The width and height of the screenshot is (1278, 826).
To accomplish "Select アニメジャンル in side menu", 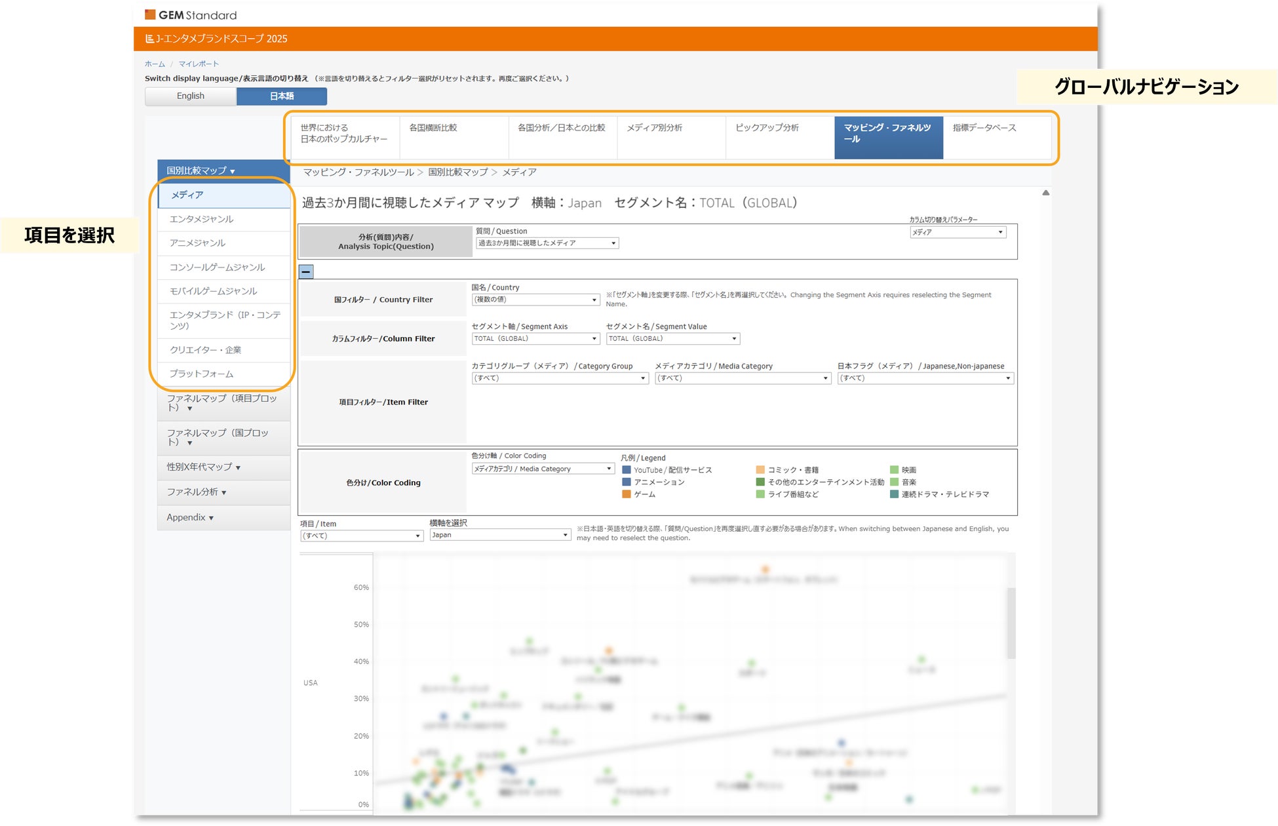I will (197, 243).
